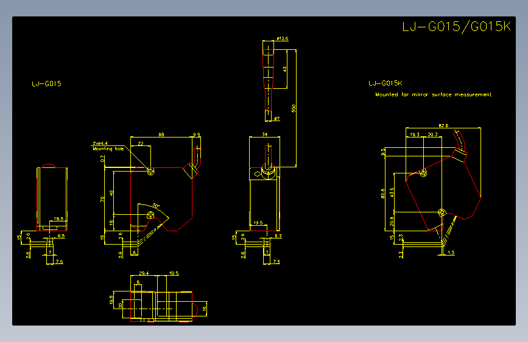This screenshot has height=342, width=528.
Task: Select the "18" vertical dimension
Action: click(111, 223)
